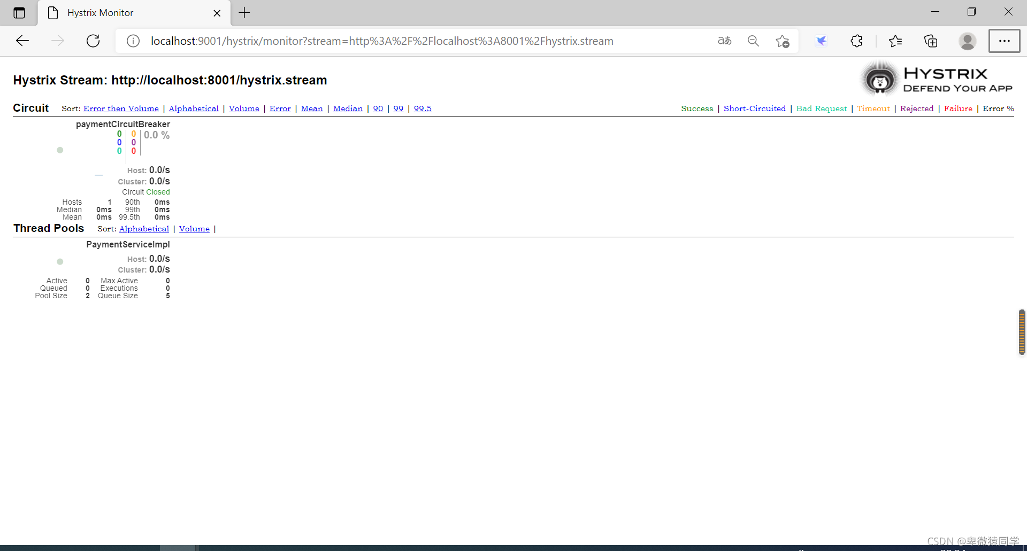
Task: Add this page to favorites
Action: tap(782, 41)
